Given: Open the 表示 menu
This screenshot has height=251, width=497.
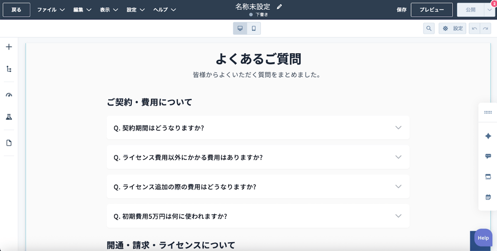Looking at the screenshot, I should tap(109, 10).
